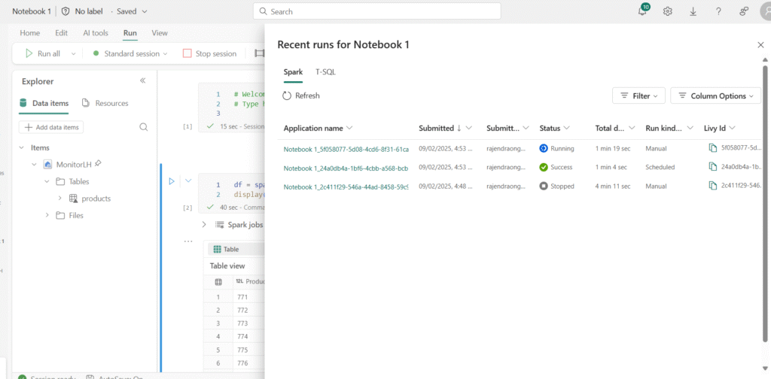The image size is (771, 379).
Task: Click the search icon in Explorer pane
Action: [144, 127]
